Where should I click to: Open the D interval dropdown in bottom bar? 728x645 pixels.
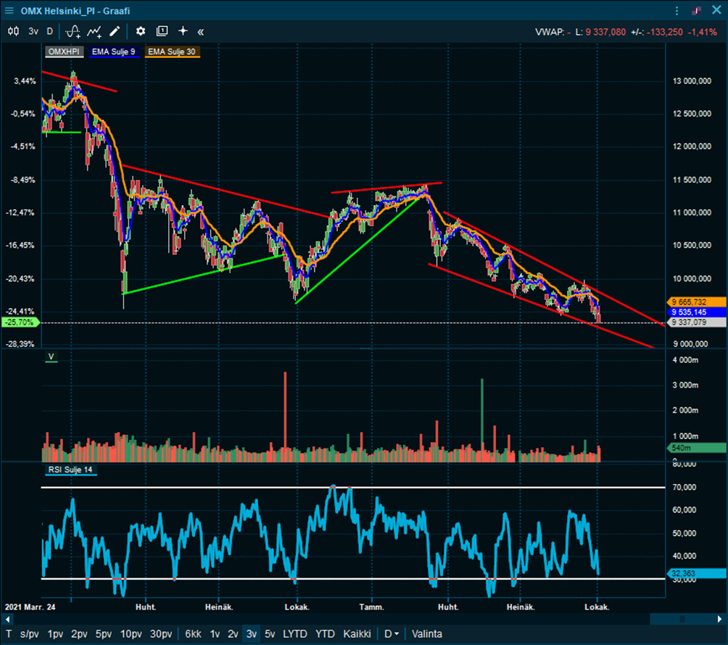coord(392,634)
